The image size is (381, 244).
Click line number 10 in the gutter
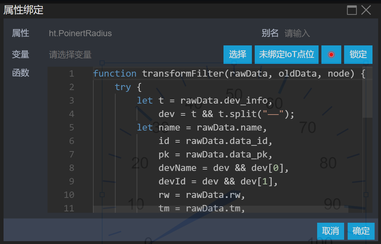[x=69, y=195]
